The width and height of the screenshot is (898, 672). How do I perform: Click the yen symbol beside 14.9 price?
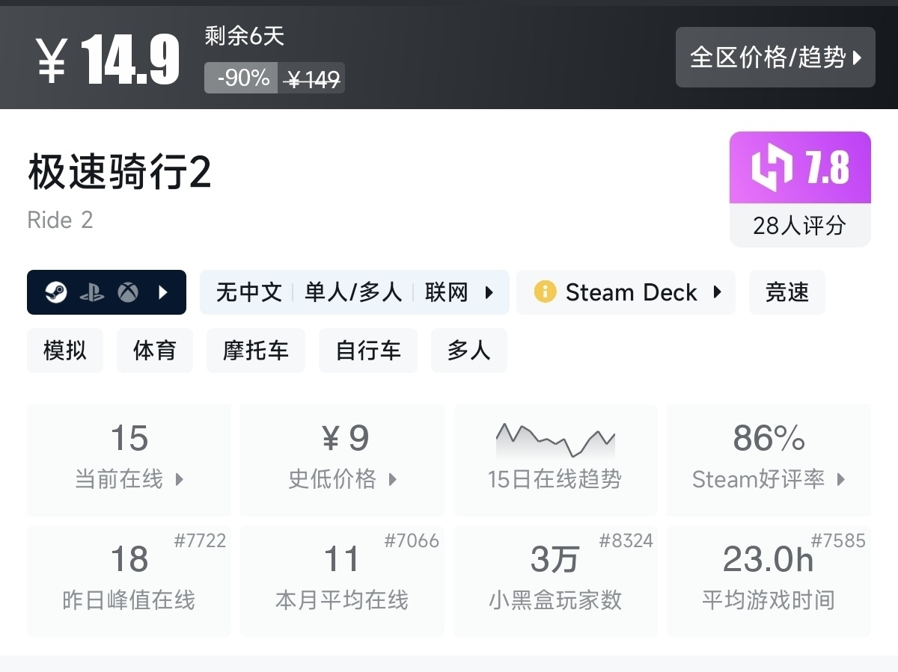(52, 59)
